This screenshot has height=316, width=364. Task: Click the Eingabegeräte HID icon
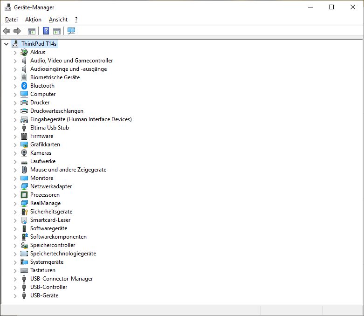point(24,119)
